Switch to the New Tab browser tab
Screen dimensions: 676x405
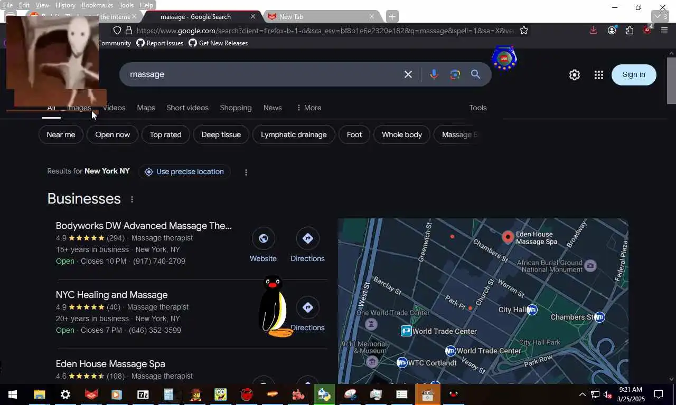(x=323, y=16)
